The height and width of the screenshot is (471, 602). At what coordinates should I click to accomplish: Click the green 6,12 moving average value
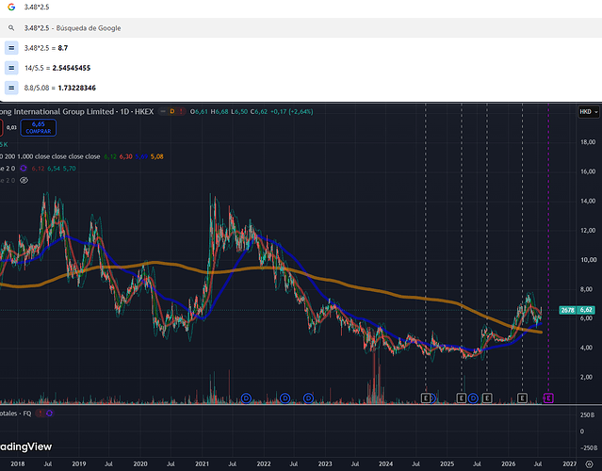110,156
